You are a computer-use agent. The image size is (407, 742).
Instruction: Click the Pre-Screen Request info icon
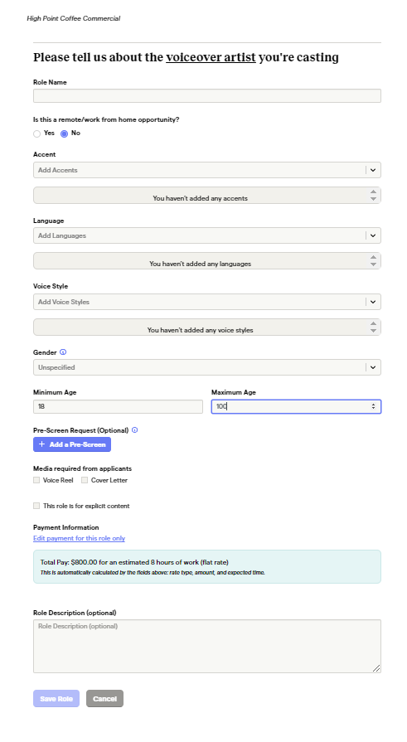tap(135, 430)
